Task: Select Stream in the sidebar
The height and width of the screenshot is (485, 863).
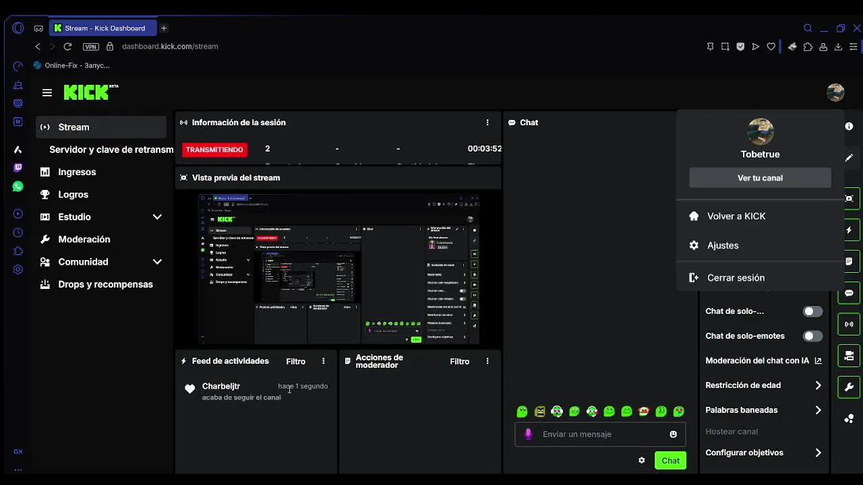Action: (101, 127)
